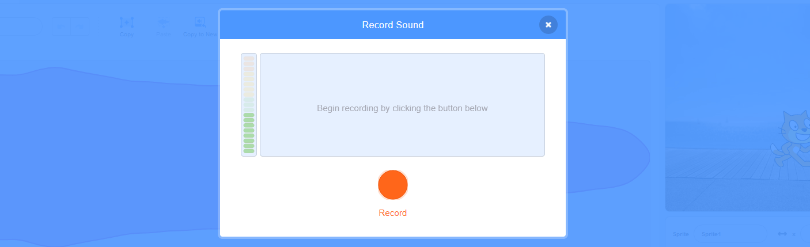Click the undo arrow icon
The image size is (810, 247).
pos(62,26)
